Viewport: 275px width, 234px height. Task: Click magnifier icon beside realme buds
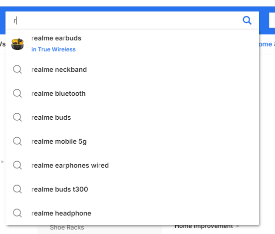(17, 117)
